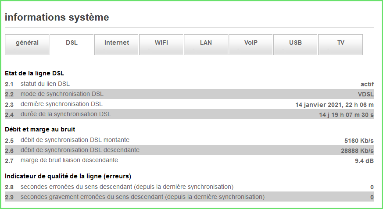
Task: Select the DSL tab
Action: 72,43
